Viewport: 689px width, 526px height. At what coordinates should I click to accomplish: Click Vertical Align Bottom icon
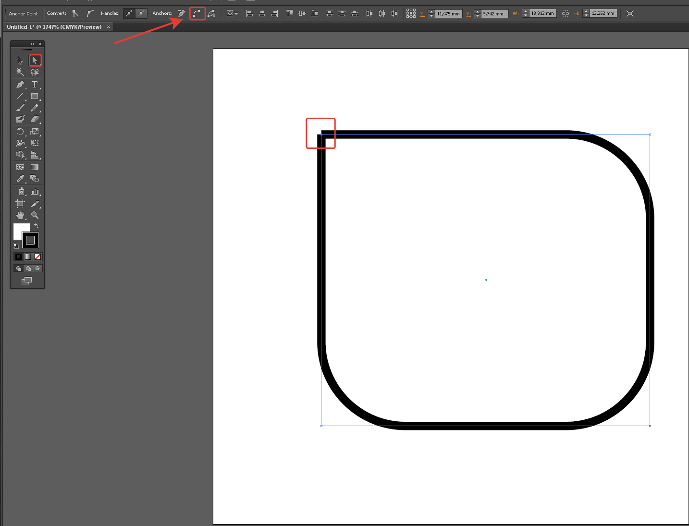[314, 13]
